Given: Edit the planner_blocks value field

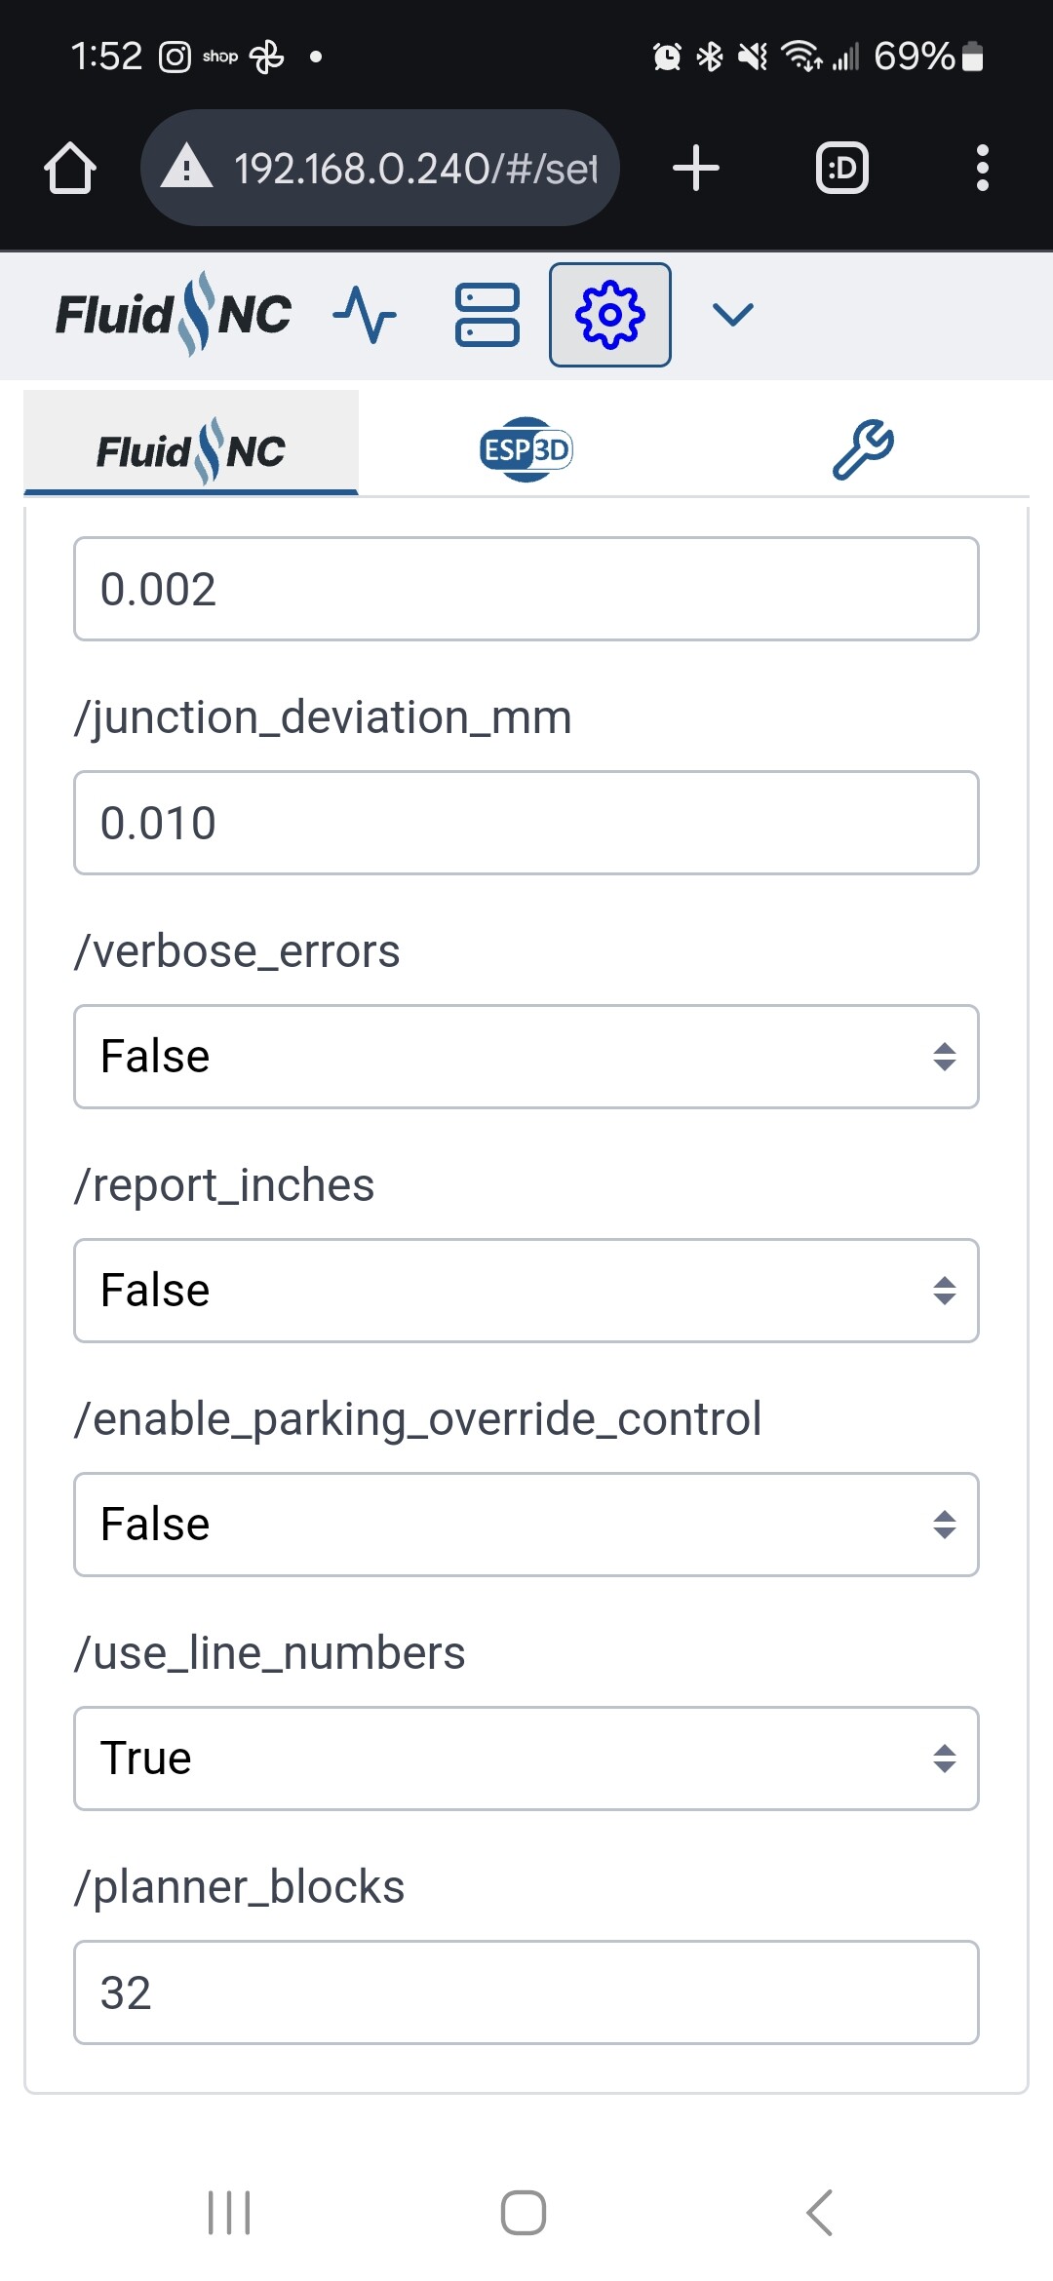Looking at the screenshot, I should coord(526,1992).
